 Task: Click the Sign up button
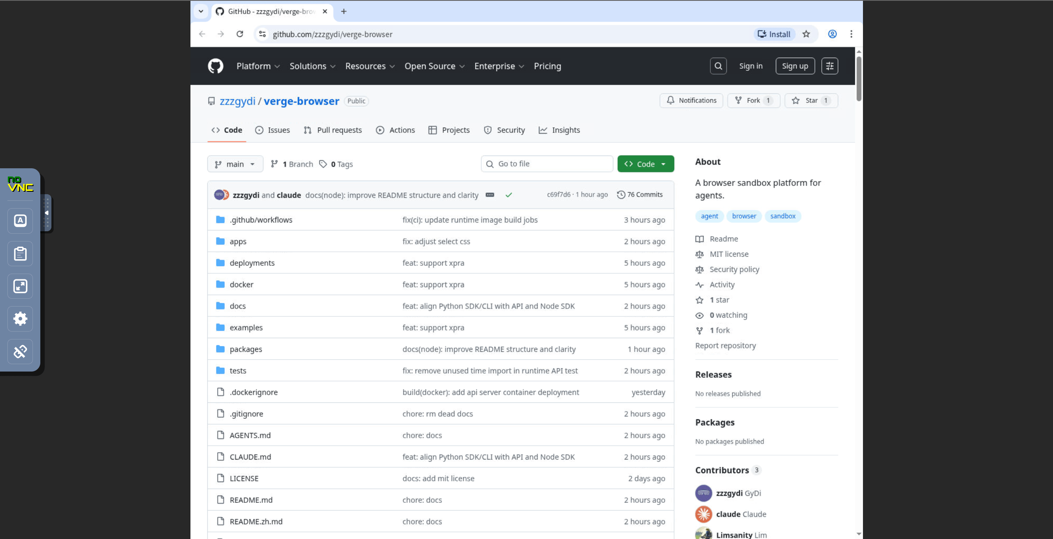click(x=795, y=66)
